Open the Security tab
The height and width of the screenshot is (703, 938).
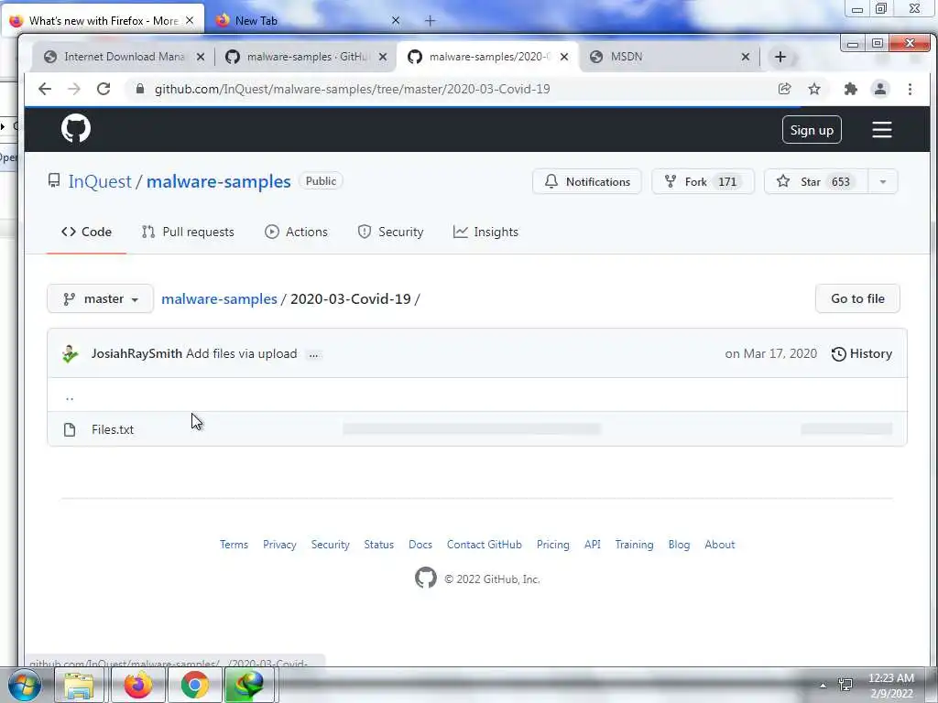point(390,232)
